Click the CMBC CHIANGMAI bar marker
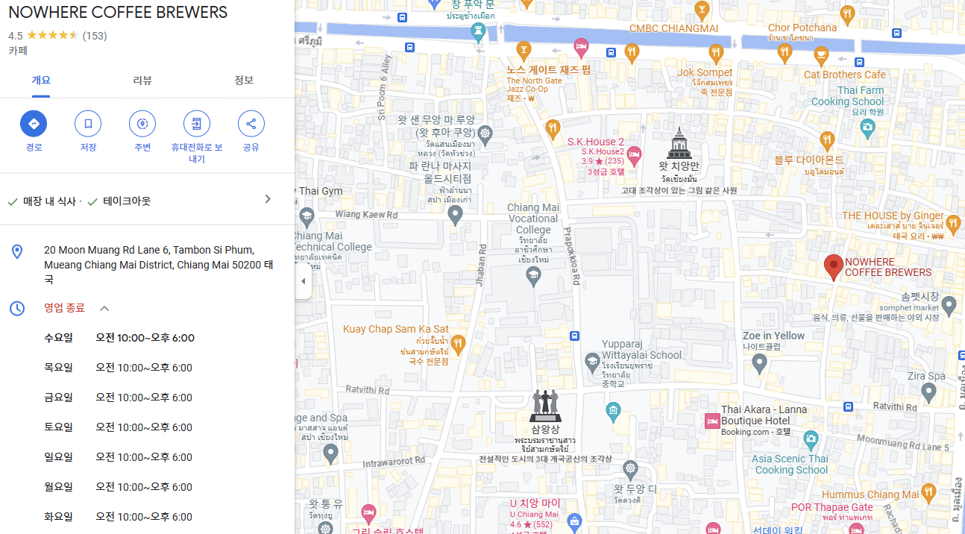 [x=701, y=10]
